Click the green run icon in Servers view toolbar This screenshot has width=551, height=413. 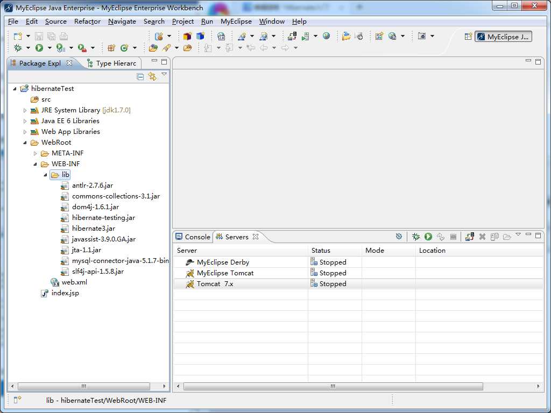[x=428, y=237]
